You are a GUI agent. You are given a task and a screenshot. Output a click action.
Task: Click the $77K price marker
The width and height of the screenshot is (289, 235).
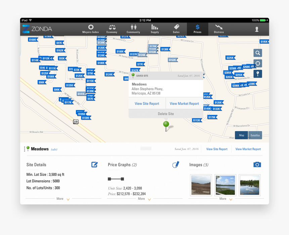140,64
